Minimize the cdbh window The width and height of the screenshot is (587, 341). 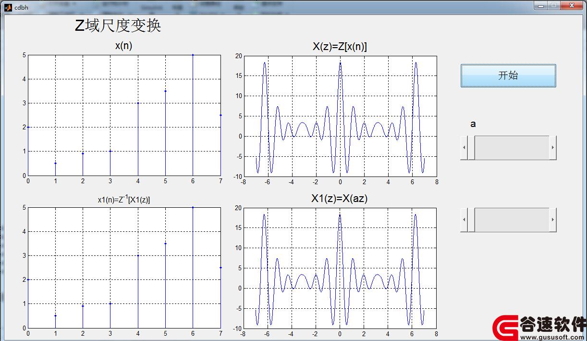(x=541, y=5)
